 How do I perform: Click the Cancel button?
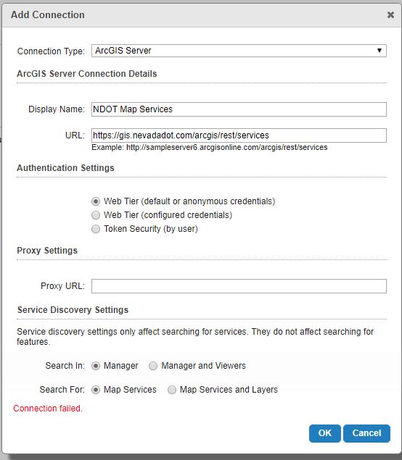(x=366, y=433)
